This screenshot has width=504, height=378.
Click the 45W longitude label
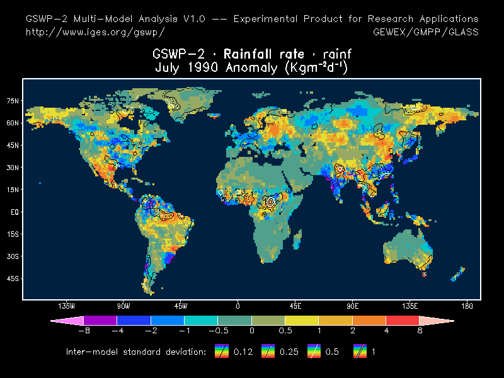(x=181, y=306)
